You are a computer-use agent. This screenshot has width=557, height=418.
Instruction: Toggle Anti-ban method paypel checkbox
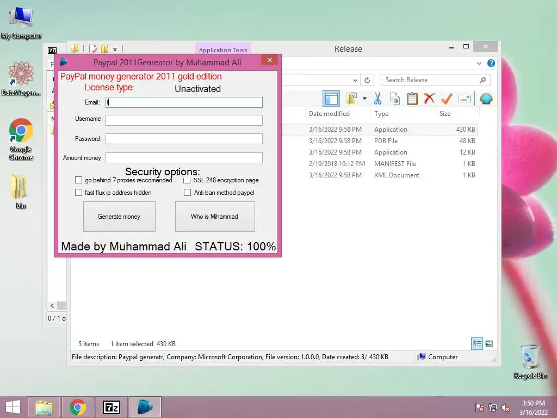point(187,193)
